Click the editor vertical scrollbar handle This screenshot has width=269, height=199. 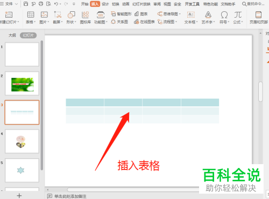(260, 92)
